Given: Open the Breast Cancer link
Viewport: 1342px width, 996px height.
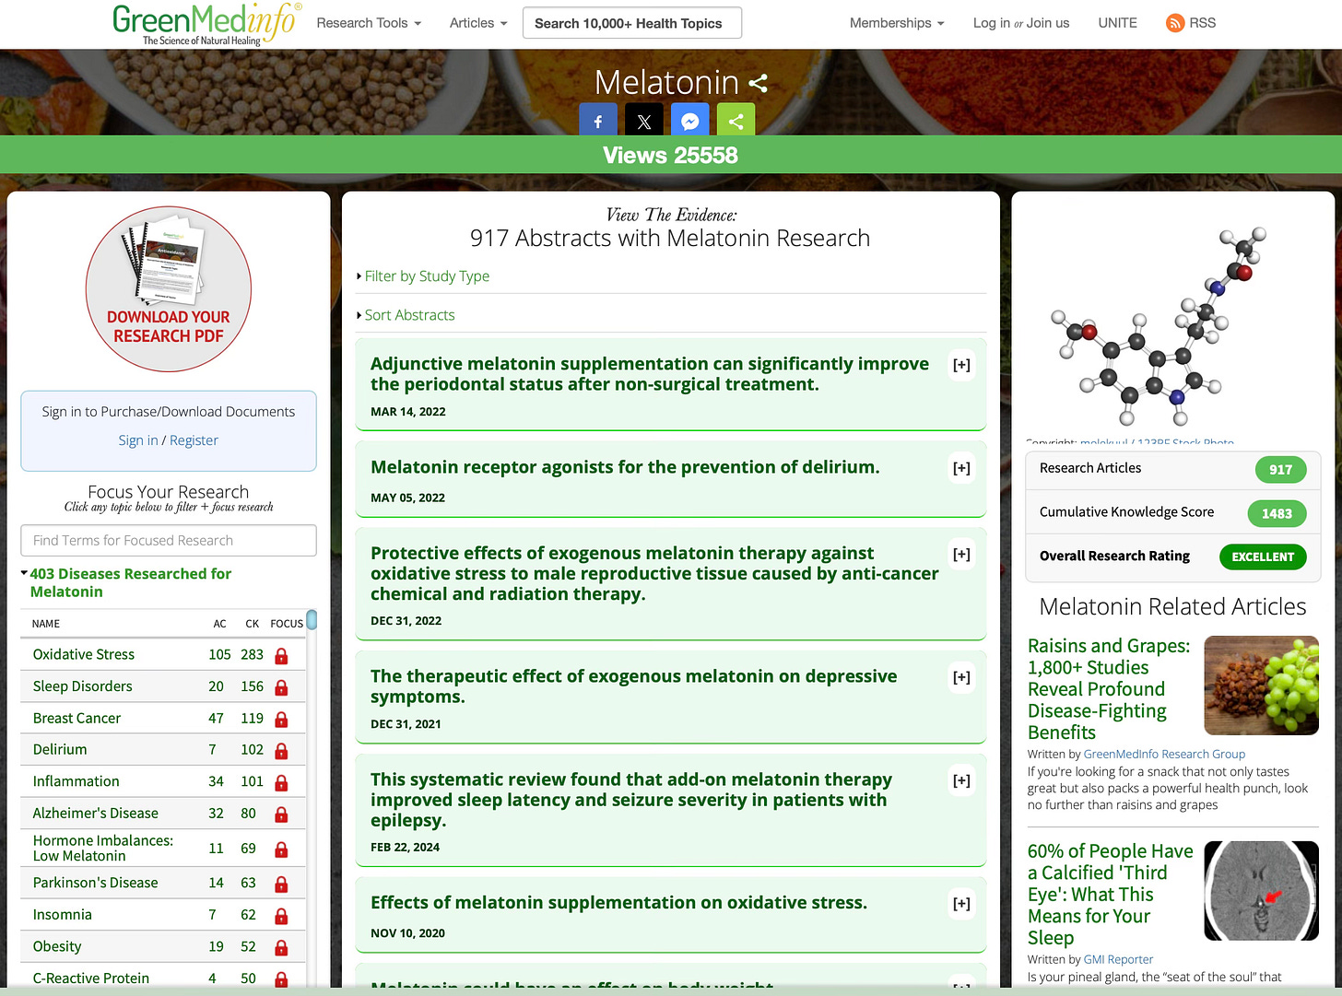Looking at the screenshot, I should click(77, 718).
